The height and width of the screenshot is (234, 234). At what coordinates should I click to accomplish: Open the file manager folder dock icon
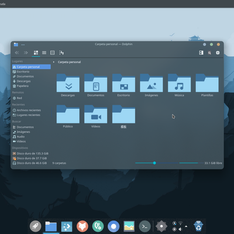51,226
